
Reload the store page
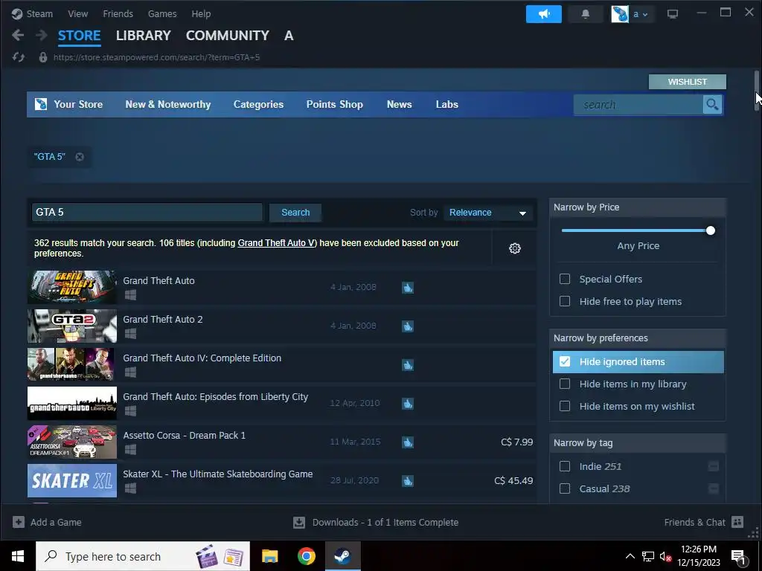pos(19,57)
